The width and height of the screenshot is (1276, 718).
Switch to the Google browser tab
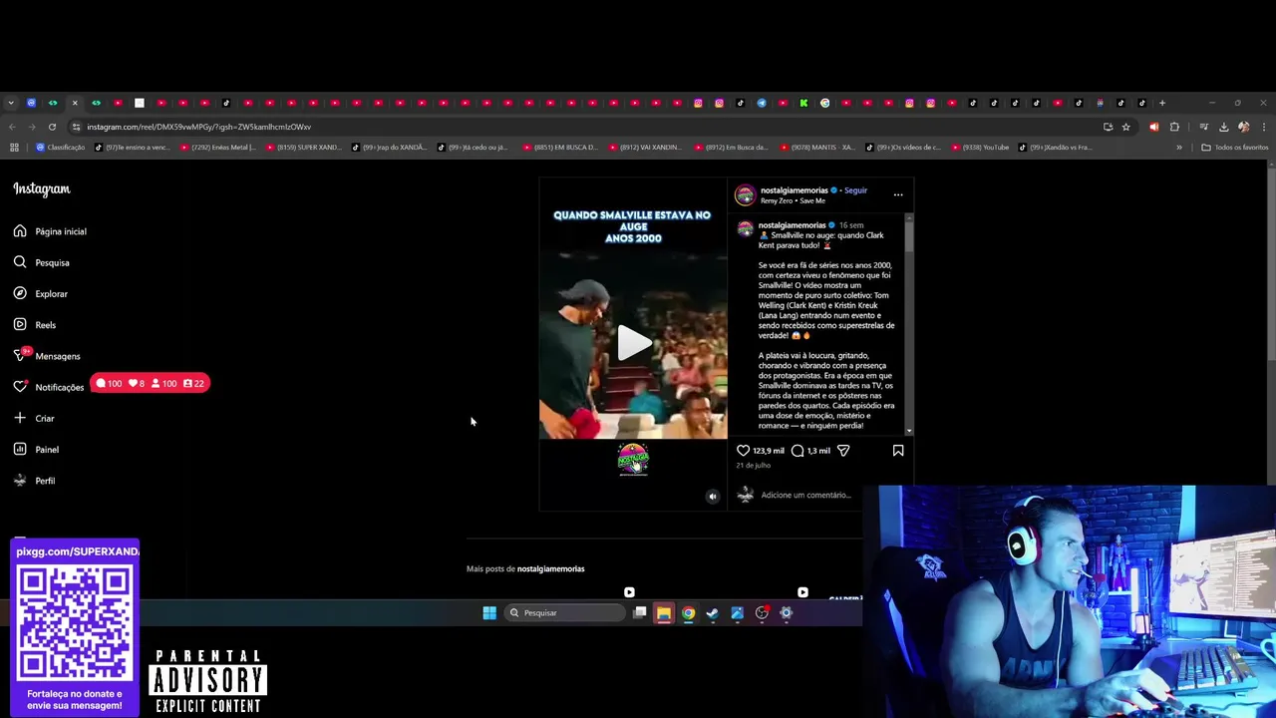click(825, 103)
